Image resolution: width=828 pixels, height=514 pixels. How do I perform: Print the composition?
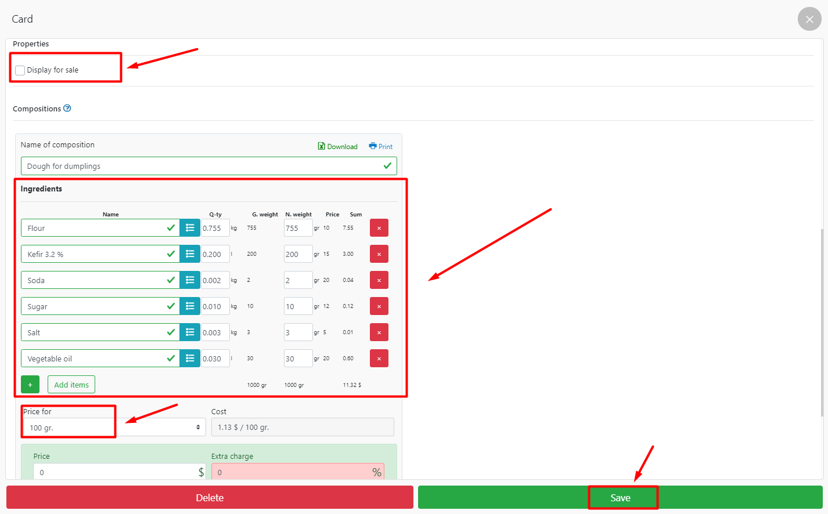(381, 147)
